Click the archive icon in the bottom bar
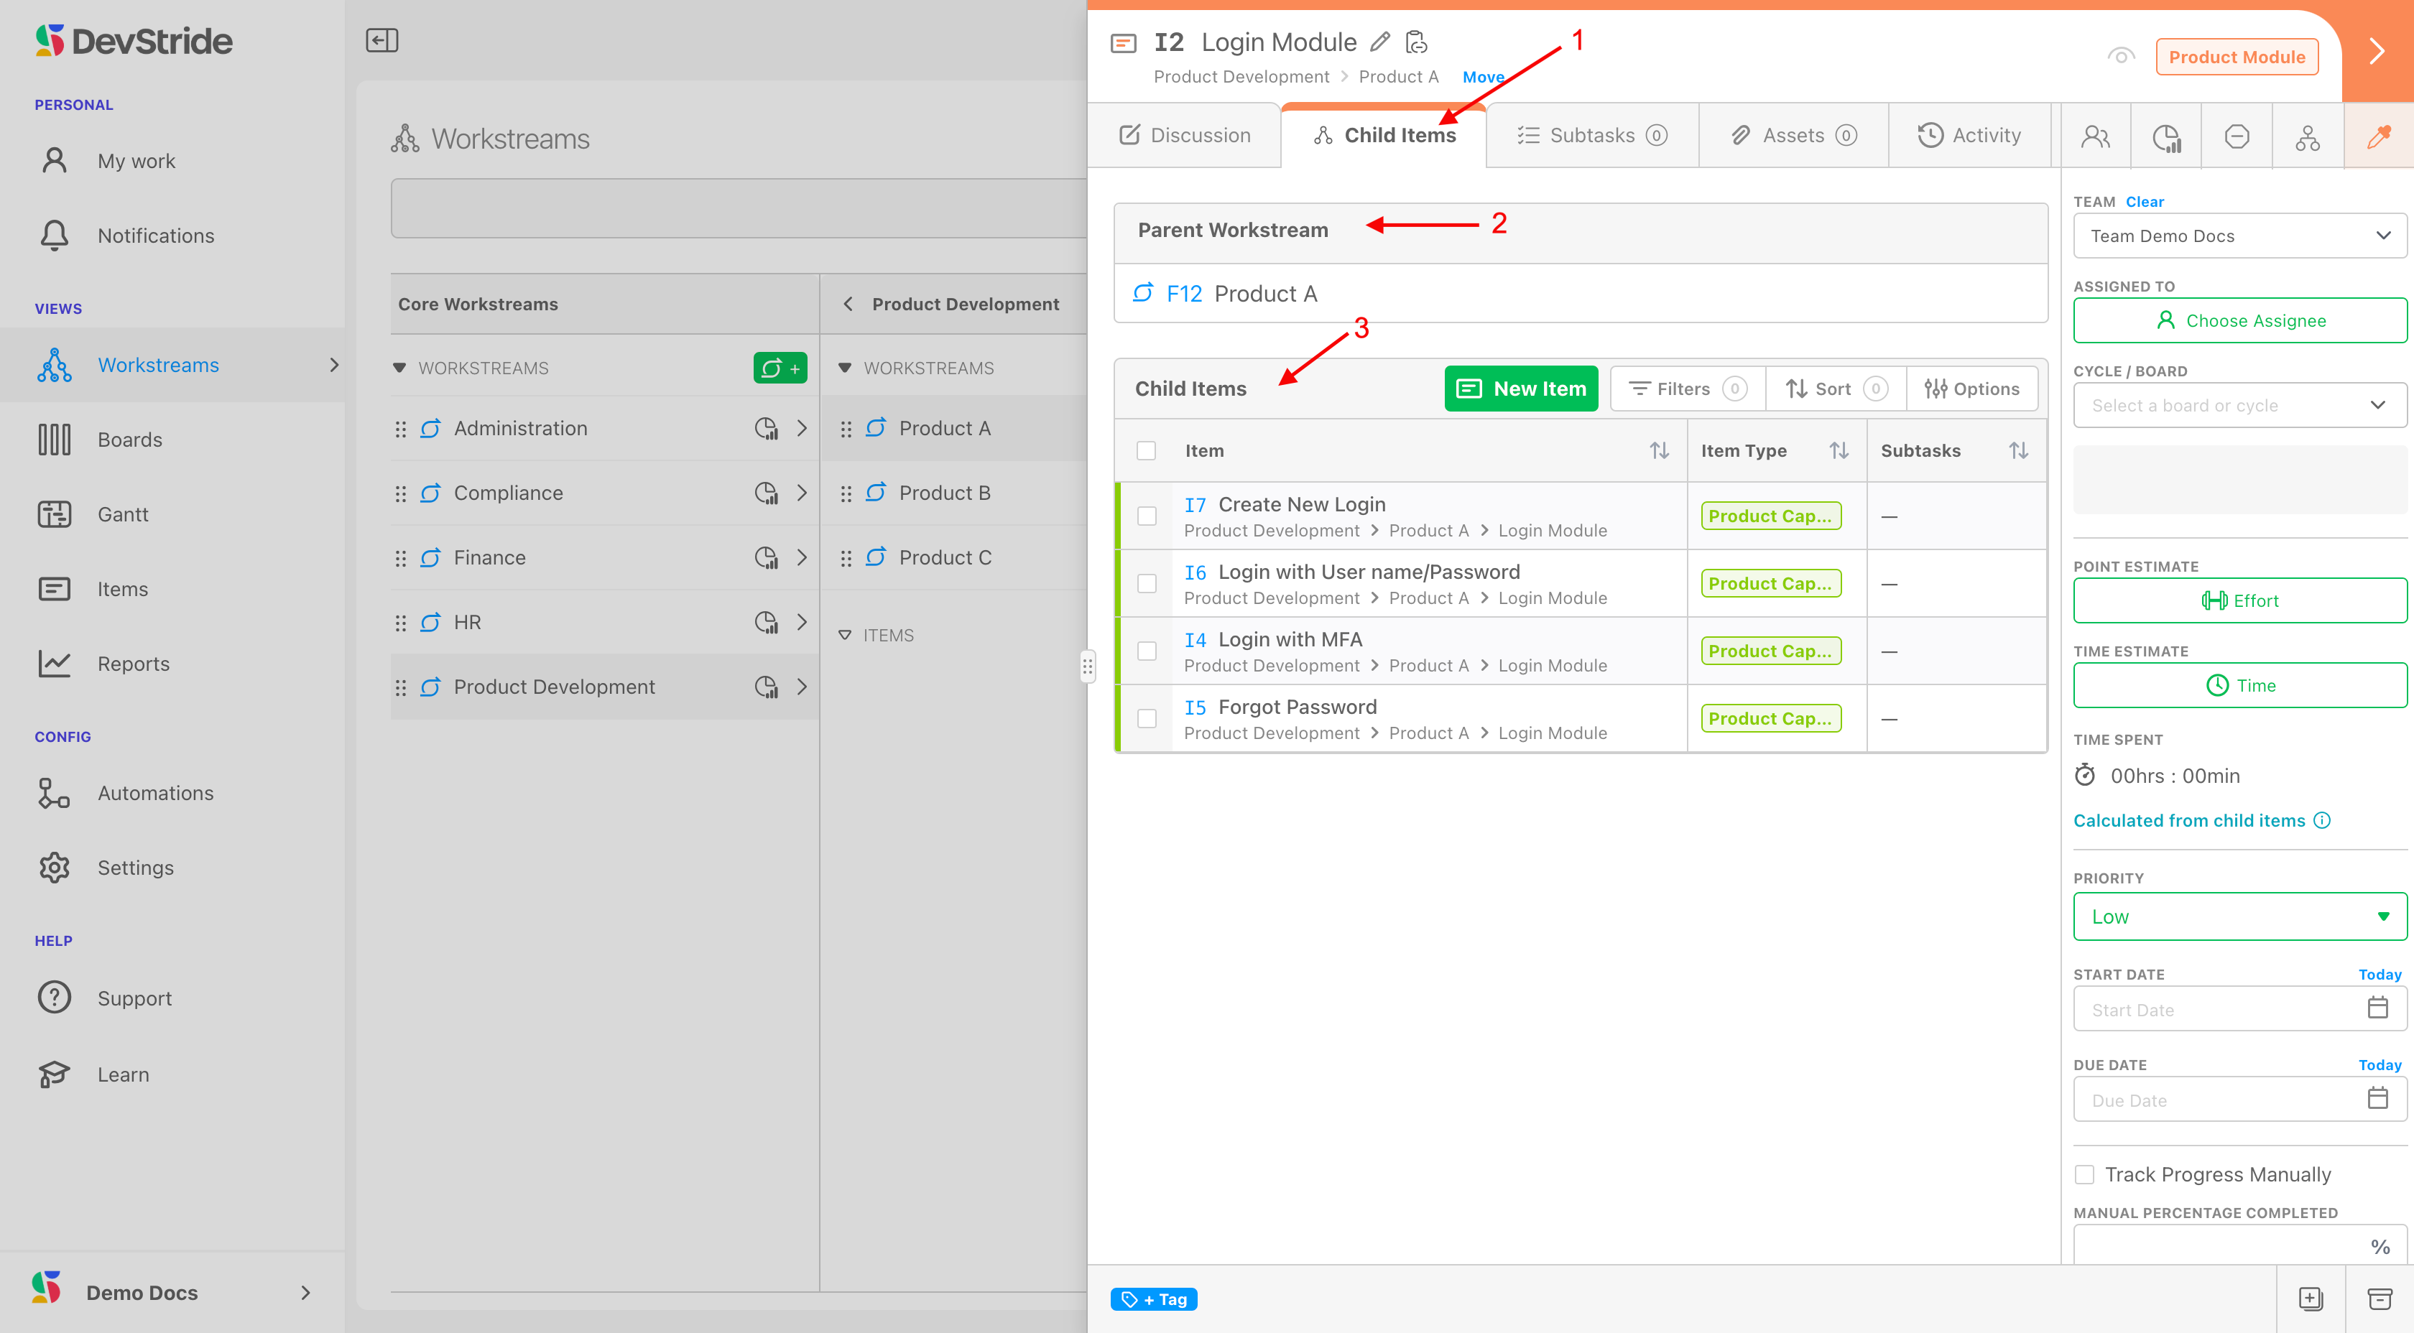The width and height of the screenshot is (2414, 1333). pyautogui.click(x=2380, y=1299)
